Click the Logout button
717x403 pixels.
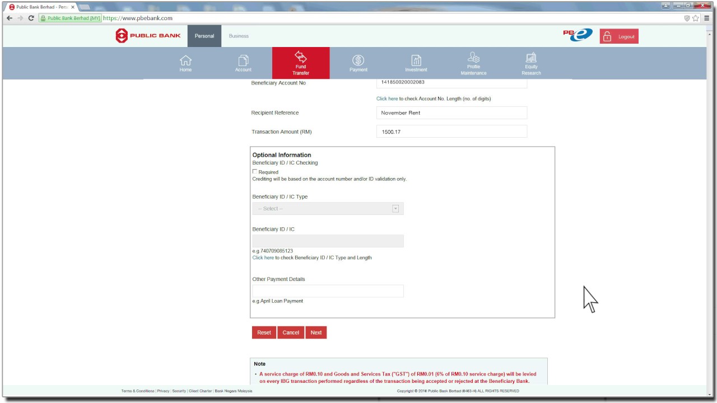tap(619, 36)
